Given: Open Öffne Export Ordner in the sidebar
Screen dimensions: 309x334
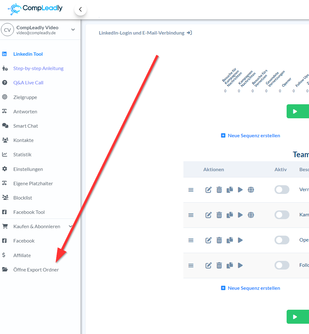Looking at the screenshot, I should [36, 270].
